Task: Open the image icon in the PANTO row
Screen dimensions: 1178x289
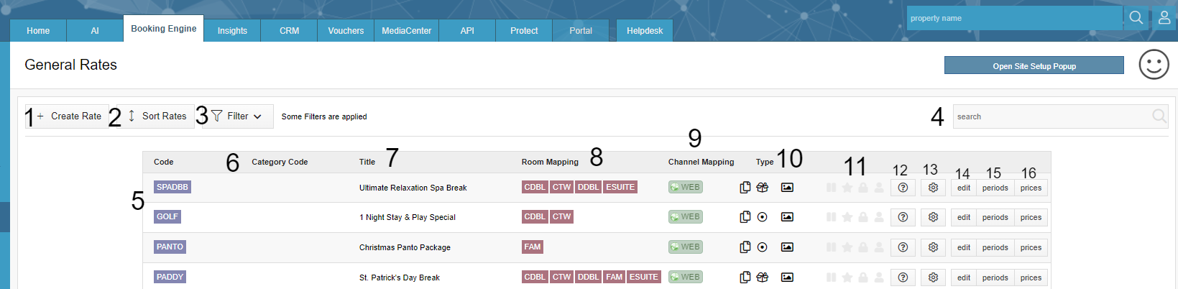Action: (x=787, y=247)
